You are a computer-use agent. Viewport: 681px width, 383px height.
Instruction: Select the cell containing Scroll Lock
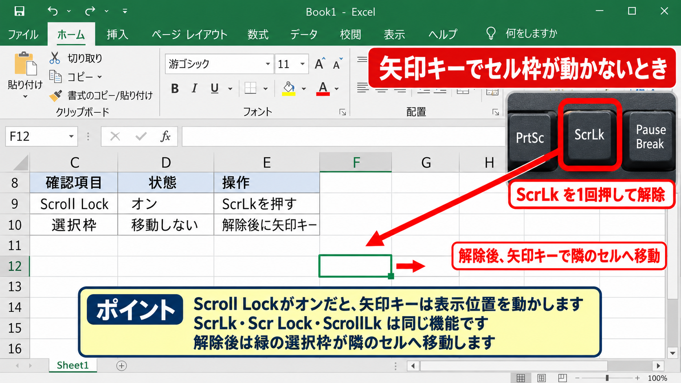[x=74, y=204]
